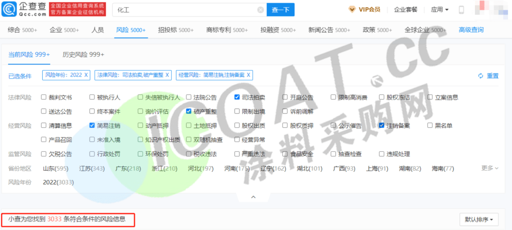512x230 pixels.
Task: Clear the search box with X icon
Action: (x=261, y=10)
